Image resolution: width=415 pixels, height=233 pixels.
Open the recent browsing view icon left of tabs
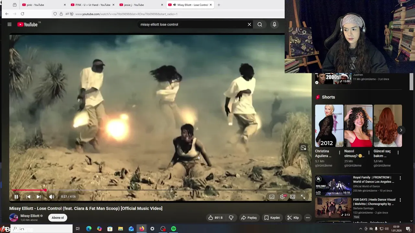15,5
